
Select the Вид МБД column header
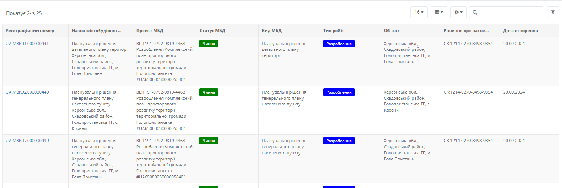(272, 31)
